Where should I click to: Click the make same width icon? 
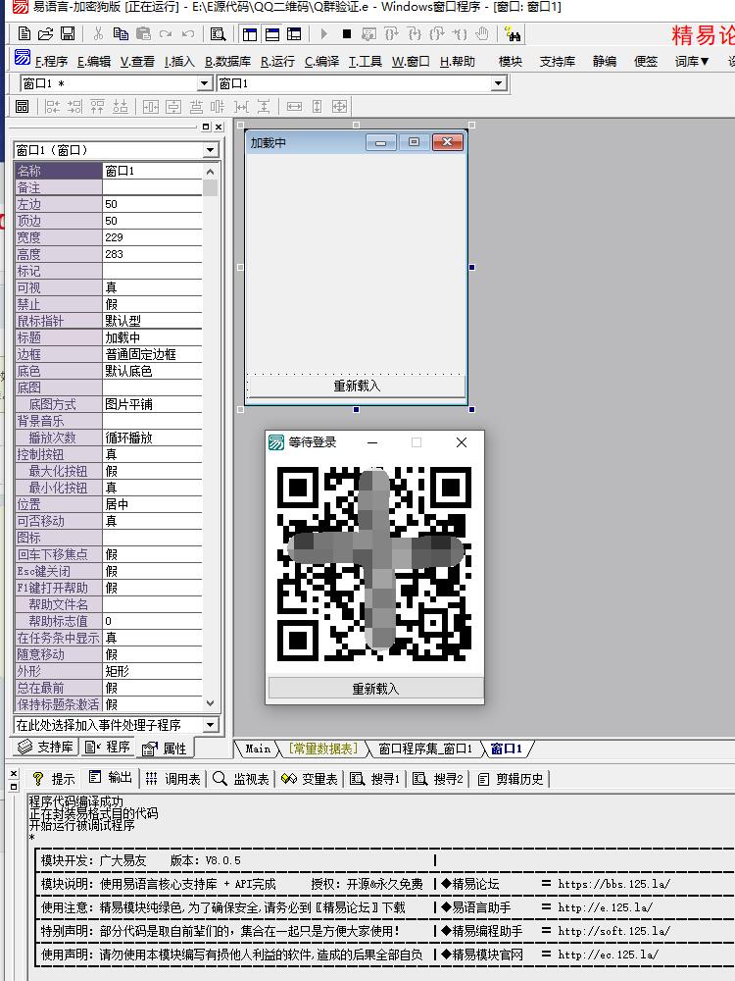tap(294, 106)
